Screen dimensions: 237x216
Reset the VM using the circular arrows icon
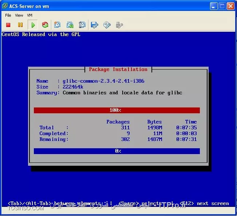coord(45,25)
